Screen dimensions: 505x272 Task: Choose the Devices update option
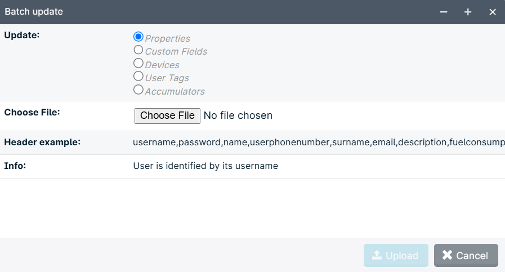coord(138,63)
